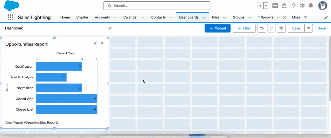Click the Sales Lightning app name
Viewport: 331px width, 138px height.
tap(34, 17)
